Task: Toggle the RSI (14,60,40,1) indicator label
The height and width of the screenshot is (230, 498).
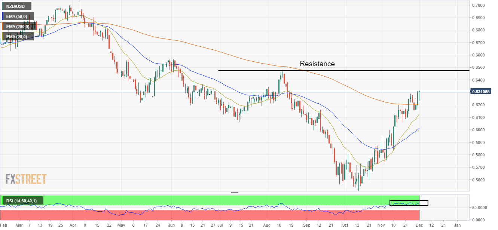Action: pos(22,201)
